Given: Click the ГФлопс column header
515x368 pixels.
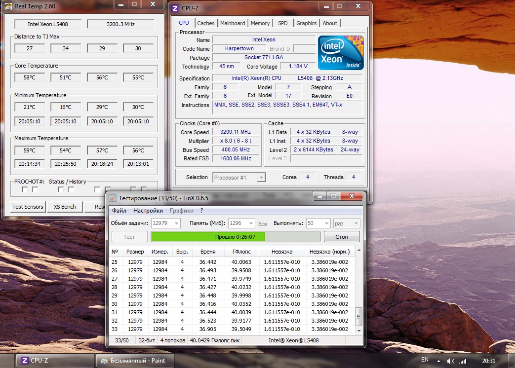Looking at the screenshot, I should 241,252.
